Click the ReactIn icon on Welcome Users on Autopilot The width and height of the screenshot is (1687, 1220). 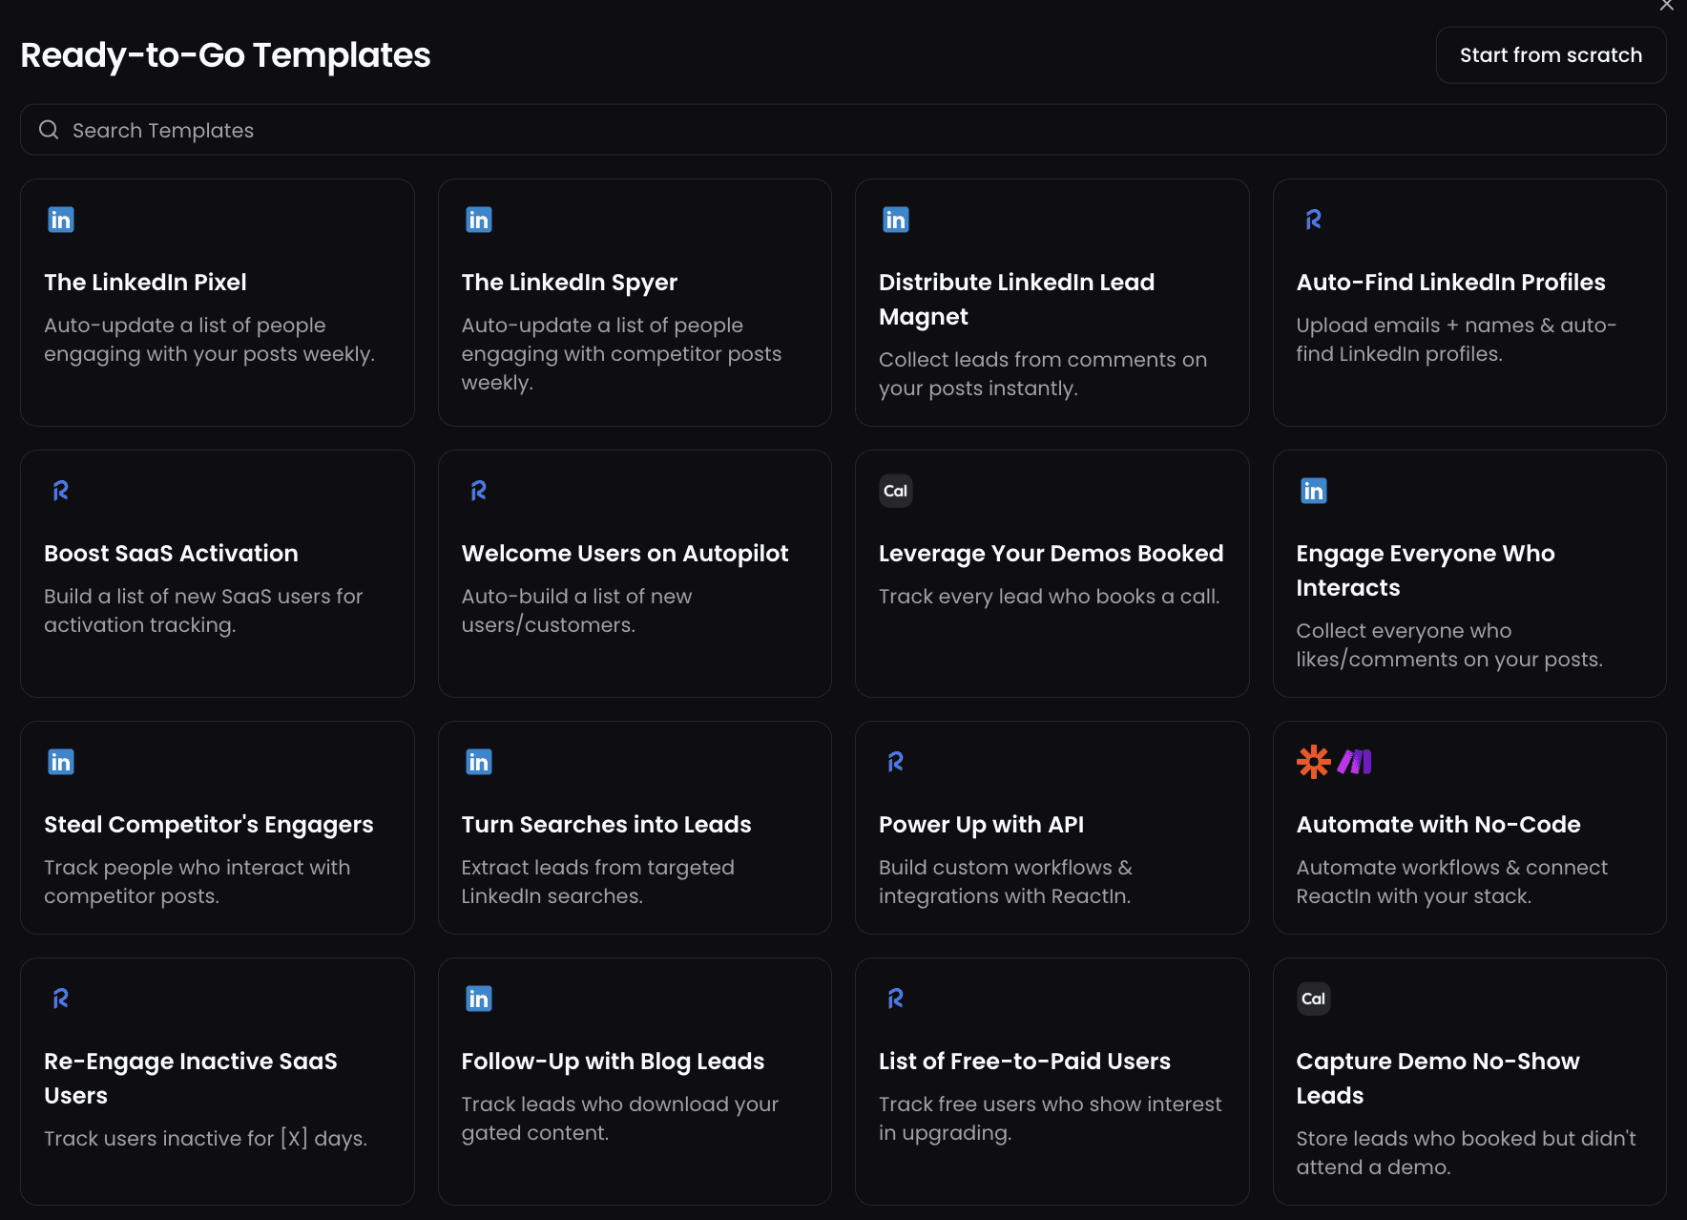click(478, 490)
